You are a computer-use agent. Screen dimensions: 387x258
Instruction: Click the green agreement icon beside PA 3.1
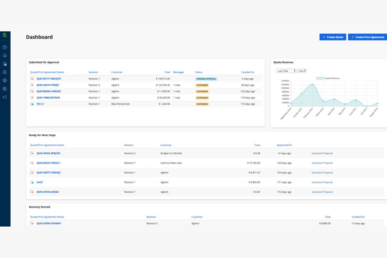[32, 104]
